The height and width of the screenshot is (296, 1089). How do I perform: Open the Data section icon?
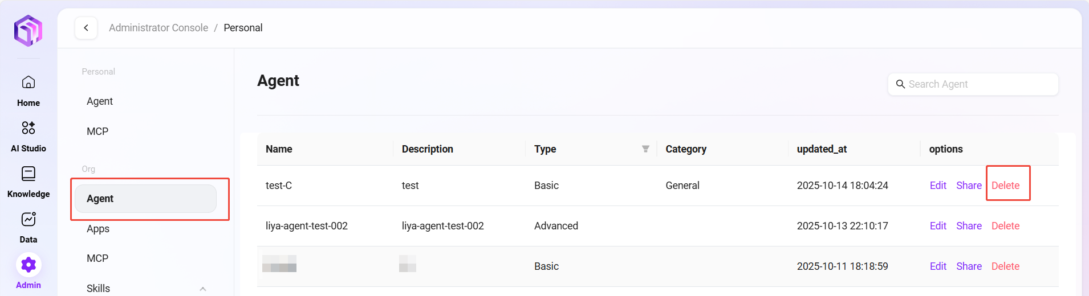[29, 220]
